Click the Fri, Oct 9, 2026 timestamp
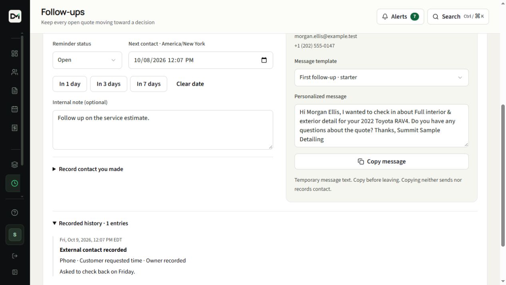Image resolution: width=506 pixels, height=285 pixels. tap(91, 240)
